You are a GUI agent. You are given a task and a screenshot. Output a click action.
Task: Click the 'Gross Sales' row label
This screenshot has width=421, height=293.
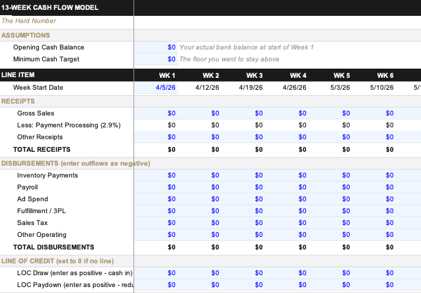coord(36,113)
